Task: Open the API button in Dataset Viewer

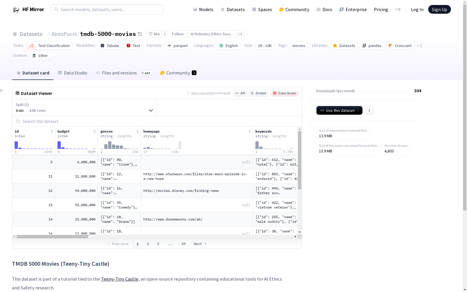Action: point(240,93)
